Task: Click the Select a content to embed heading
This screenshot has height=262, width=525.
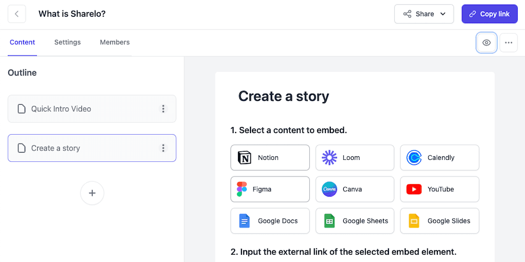Action: click(289, 130)
